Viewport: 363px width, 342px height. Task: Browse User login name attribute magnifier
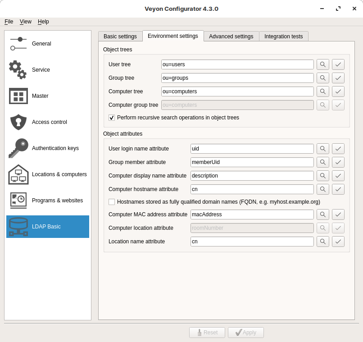click(323, 149)
